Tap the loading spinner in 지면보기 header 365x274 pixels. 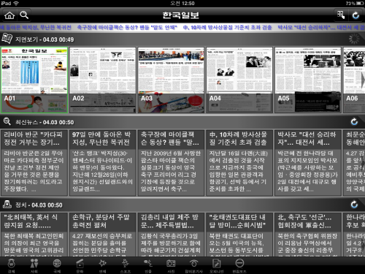coord(354,39)
